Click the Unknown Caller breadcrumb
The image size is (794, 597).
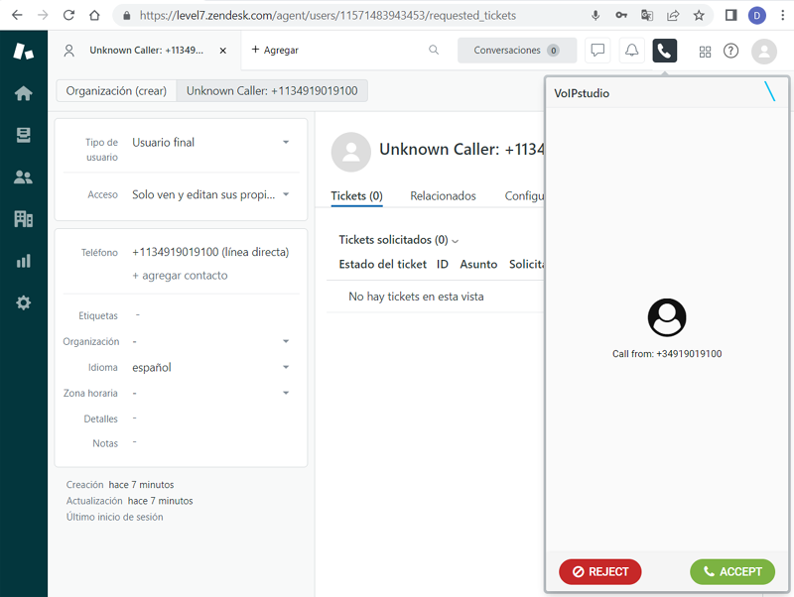pyautogui.click(x=272, y=91)
